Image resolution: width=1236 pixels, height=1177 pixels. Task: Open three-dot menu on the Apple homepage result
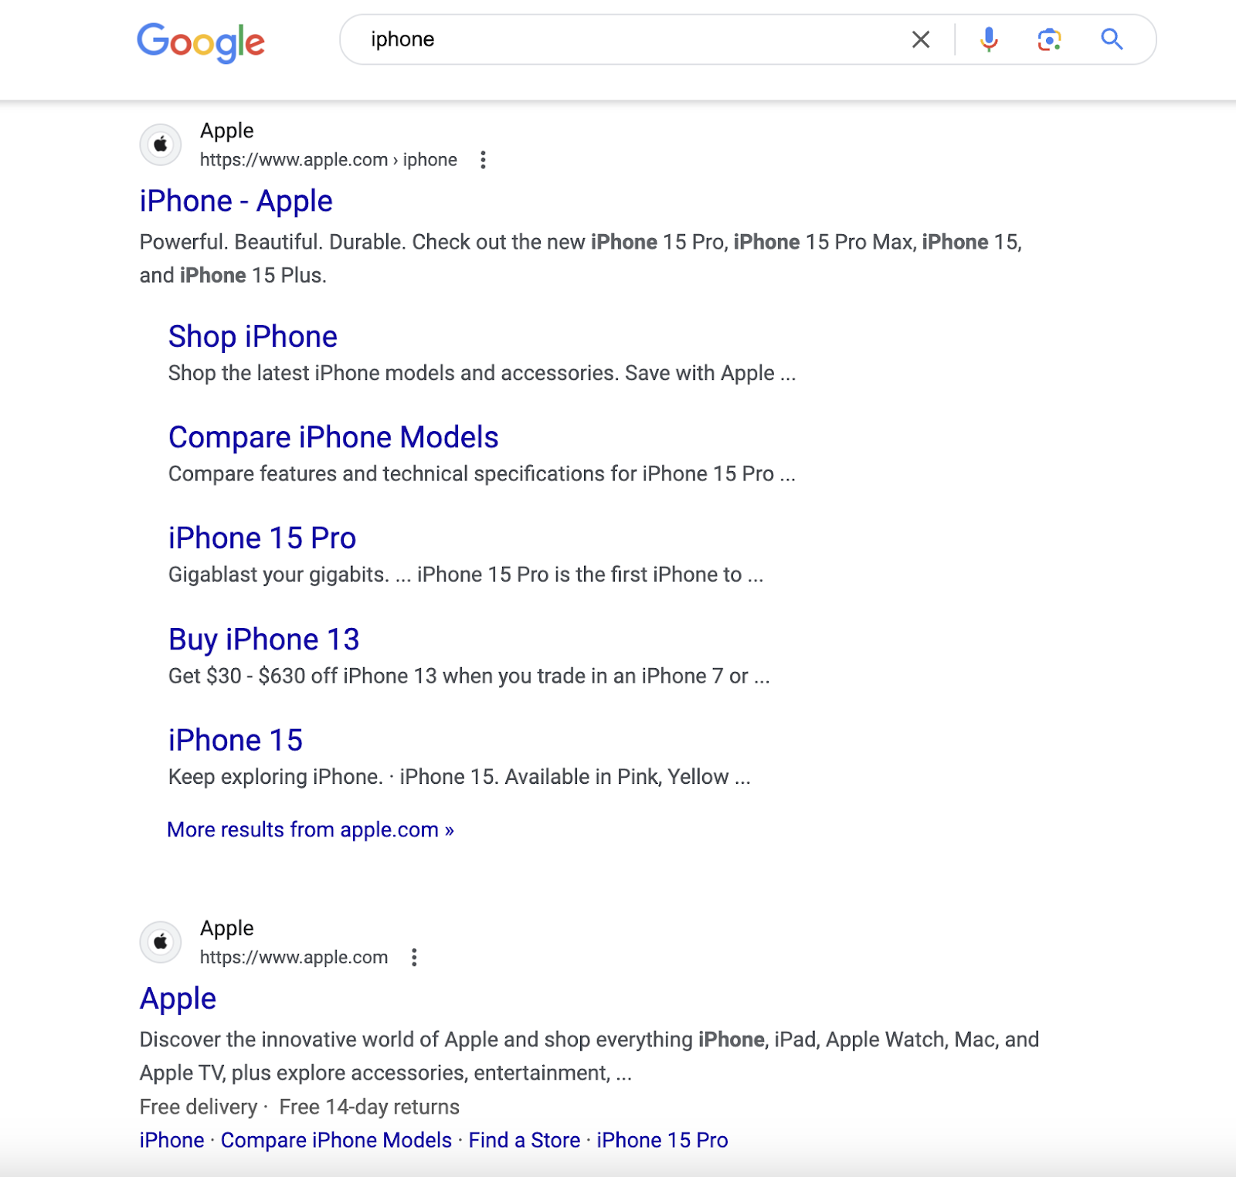[415, 958]
